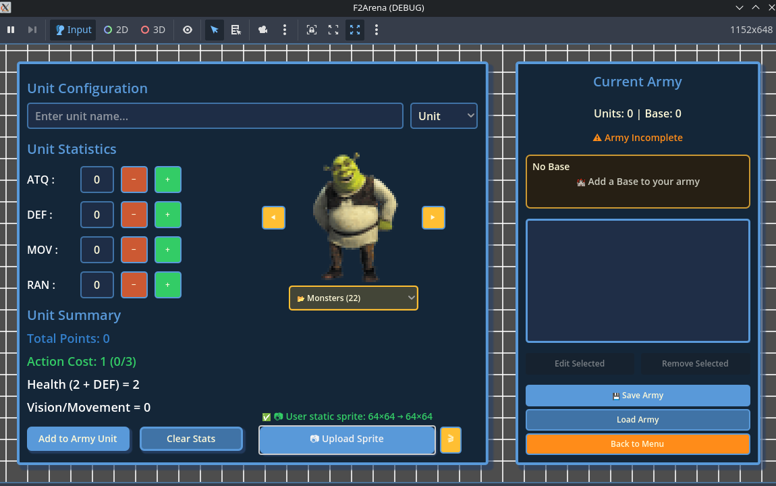Toggle Input selection mode
Image resolution: width=776 pixels, height=486 pixels.
[74, 30]
